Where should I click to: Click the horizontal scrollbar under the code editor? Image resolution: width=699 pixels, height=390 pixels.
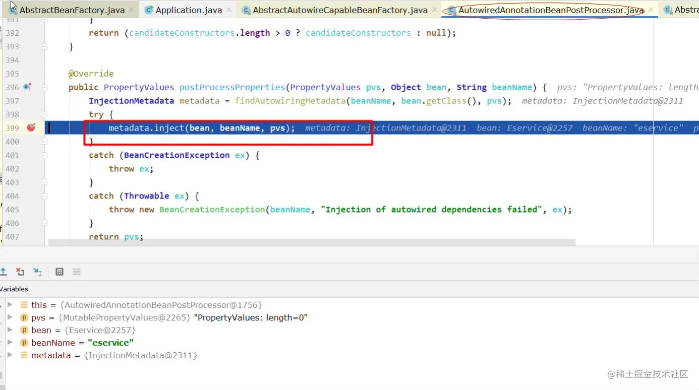coord(312,242)
